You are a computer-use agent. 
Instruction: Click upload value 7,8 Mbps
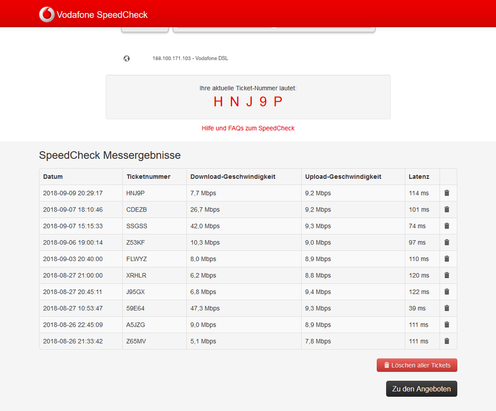[x=318, y=341]
